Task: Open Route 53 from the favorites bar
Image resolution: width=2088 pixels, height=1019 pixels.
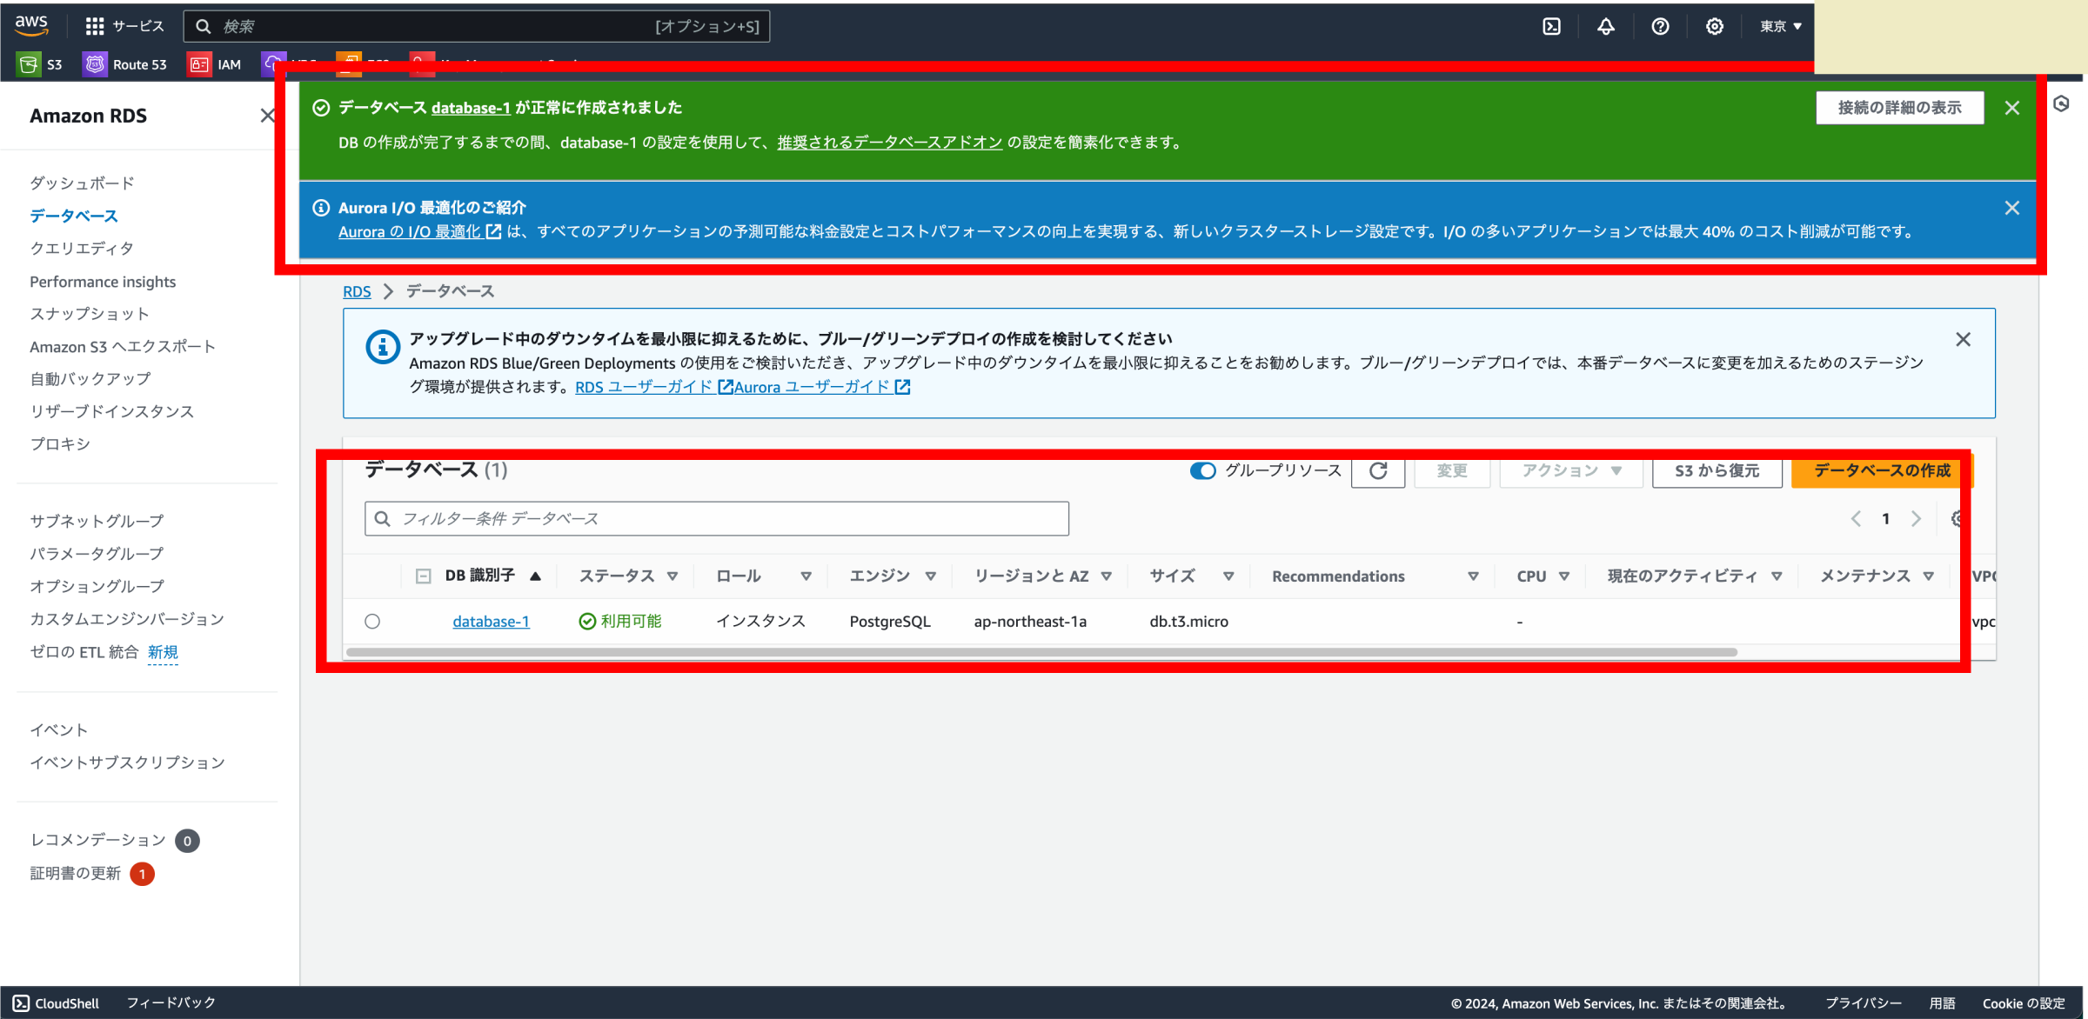Action: click(x=126, y=63)
